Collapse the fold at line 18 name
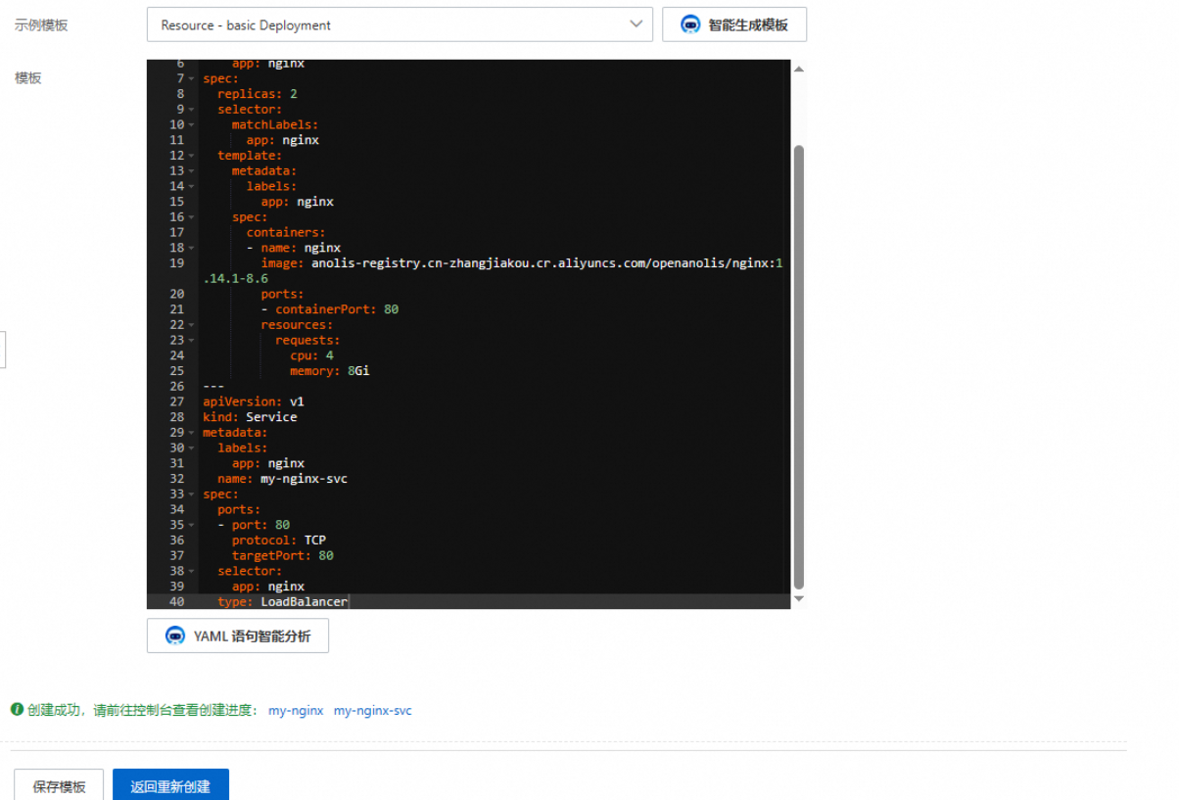The image size is (1179, 800). click(x=192, y=249)
